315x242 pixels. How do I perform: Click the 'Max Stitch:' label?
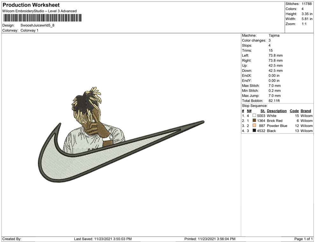[x=251, y=86]
